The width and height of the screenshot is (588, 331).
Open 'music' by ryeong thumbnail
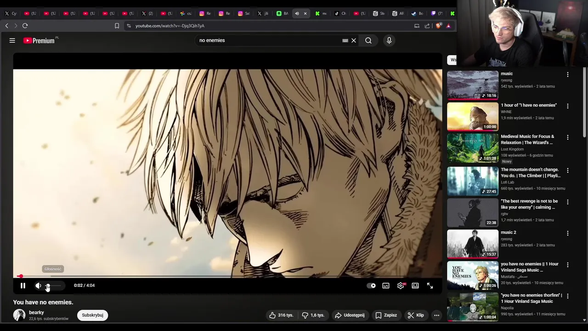(473, 85)
